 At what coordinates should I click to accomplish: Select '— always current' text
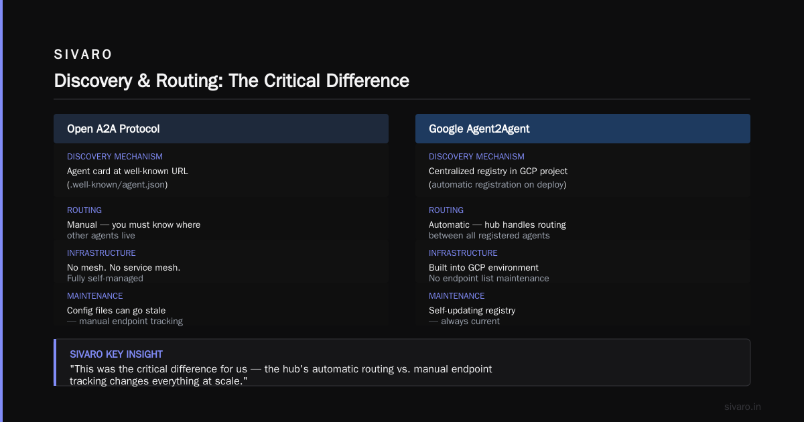[x=464, y=322]
